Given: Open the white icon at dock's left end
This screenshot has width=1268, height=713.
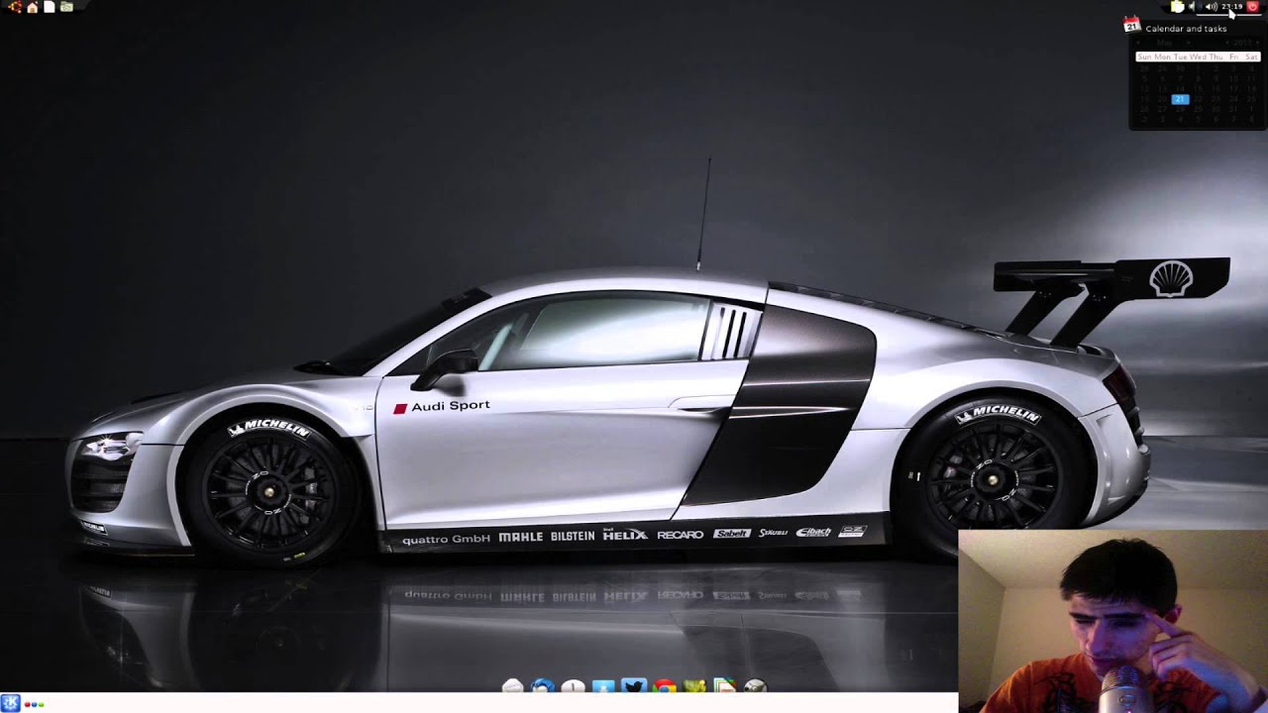Looking at the screenshot, I should click(512, 685).
